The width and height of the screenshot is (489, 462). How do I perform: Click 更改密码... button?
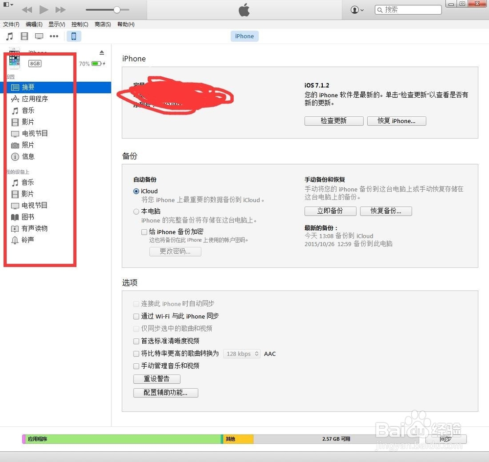(175, 252)
